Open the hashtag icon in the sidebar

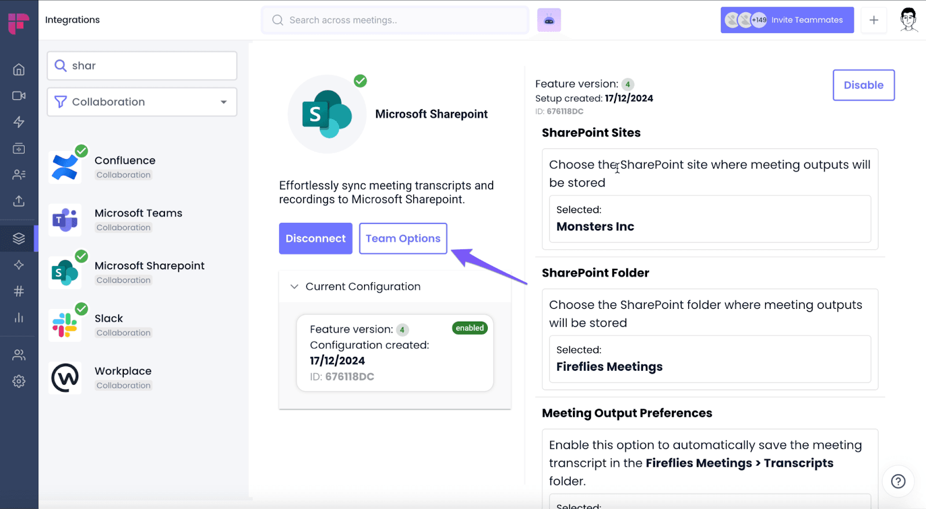[19, 291]
